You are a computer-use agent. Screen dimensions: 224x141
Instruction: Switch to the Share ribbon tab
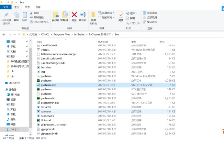27,7
